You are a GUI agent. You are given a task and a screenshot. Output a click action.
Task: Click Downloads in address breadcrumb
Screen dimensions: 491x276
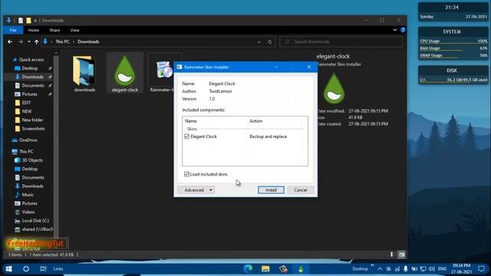tap(88, 41)
